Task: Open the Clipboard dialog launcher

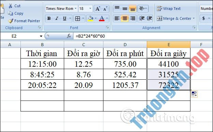Action: [x=40, y=28]
